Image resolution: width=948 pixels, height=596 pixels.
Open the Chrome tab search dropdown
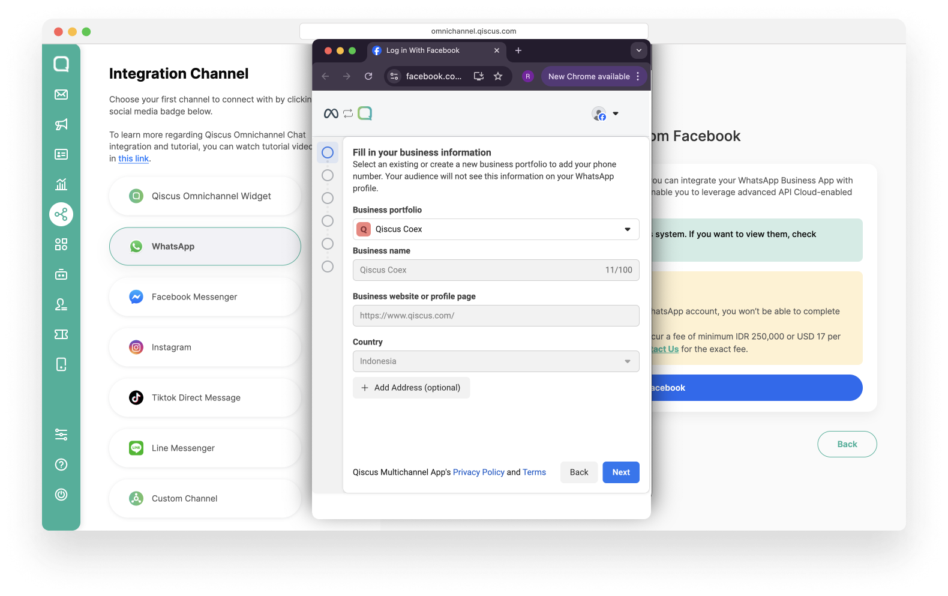click(x=639, y=50)
